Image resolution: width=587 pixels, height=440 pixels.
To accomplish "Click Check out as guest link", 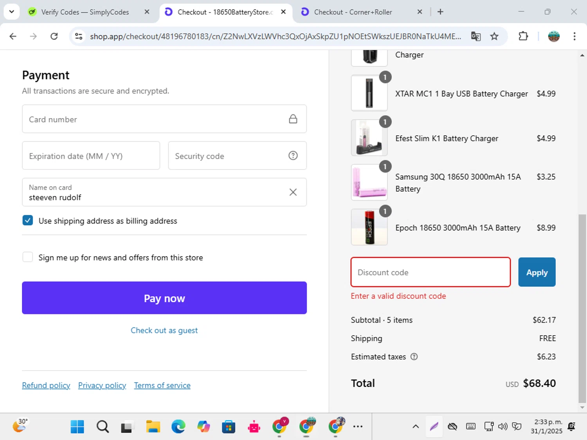I will point(164,330).
